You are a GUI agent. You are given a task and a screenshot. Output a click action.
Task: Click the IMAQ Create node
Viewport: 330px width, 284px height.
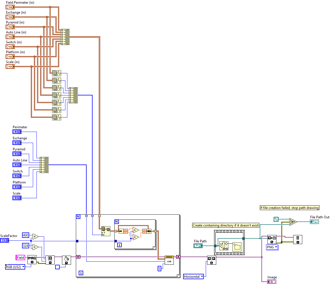pyautogui.click(x=32, y=260)
